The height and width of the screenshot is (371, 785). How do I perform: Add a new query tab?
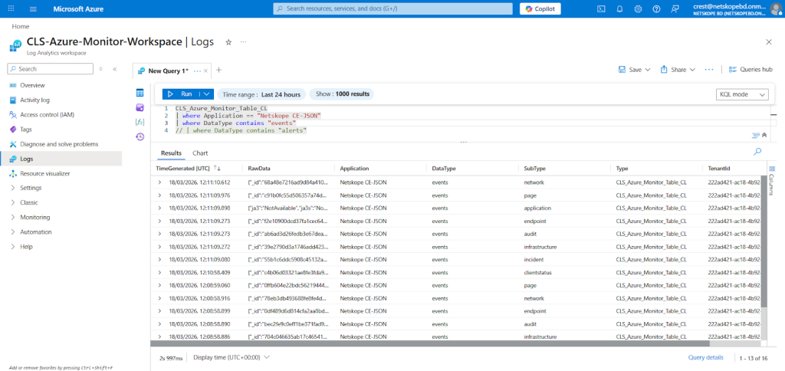point(218,70)
